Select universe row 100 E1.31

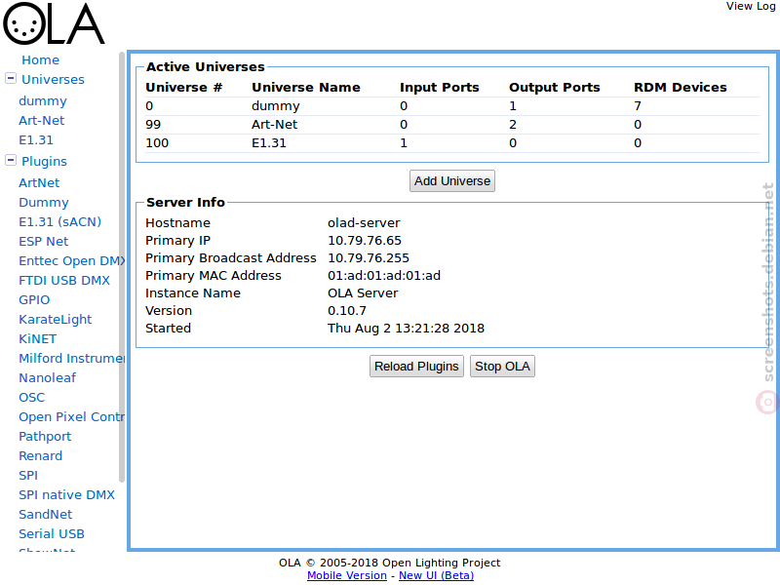(x=452, y=143)
